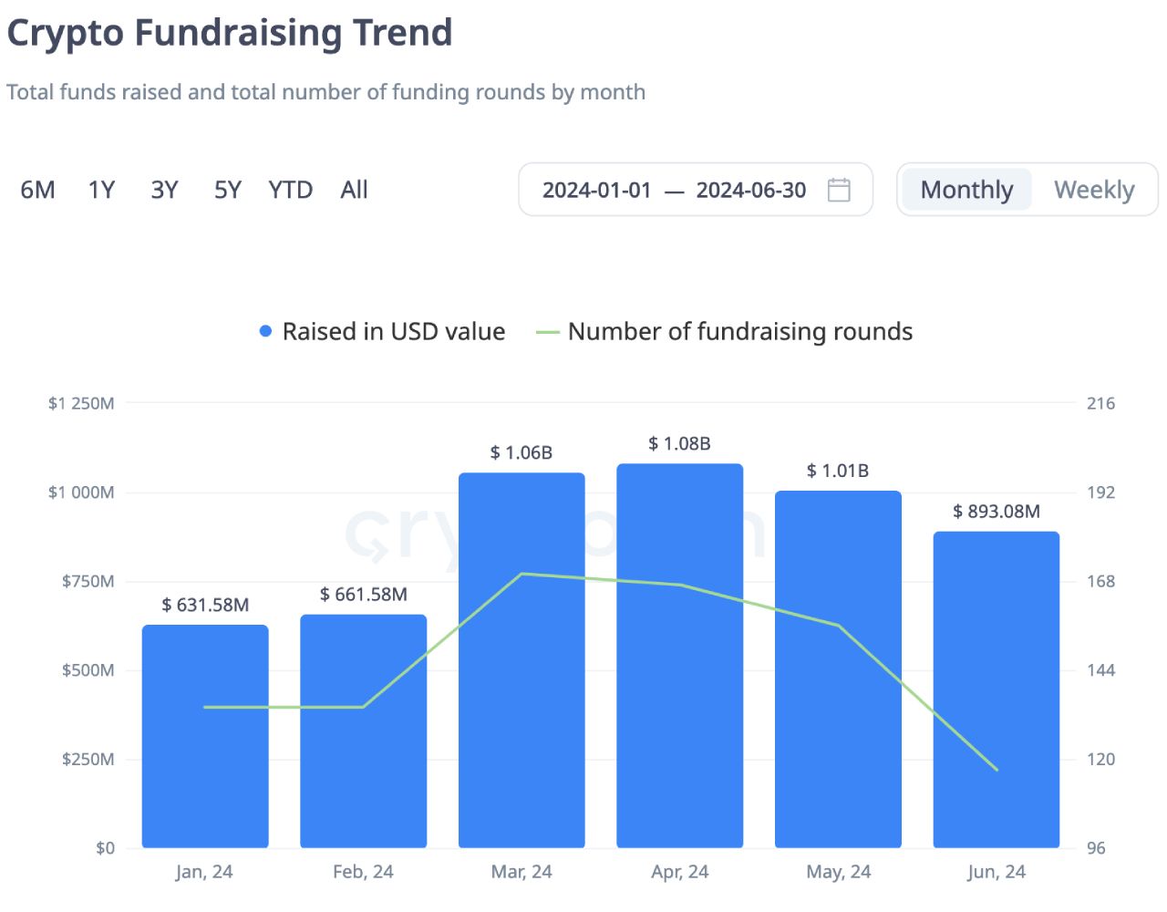1167x912 pixels.
Task: Click the '$ 631.58M' bar label
Action: tap(205, 605)
